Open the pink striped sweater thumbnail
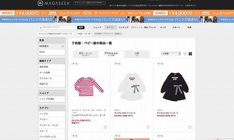 click(89, 86)
